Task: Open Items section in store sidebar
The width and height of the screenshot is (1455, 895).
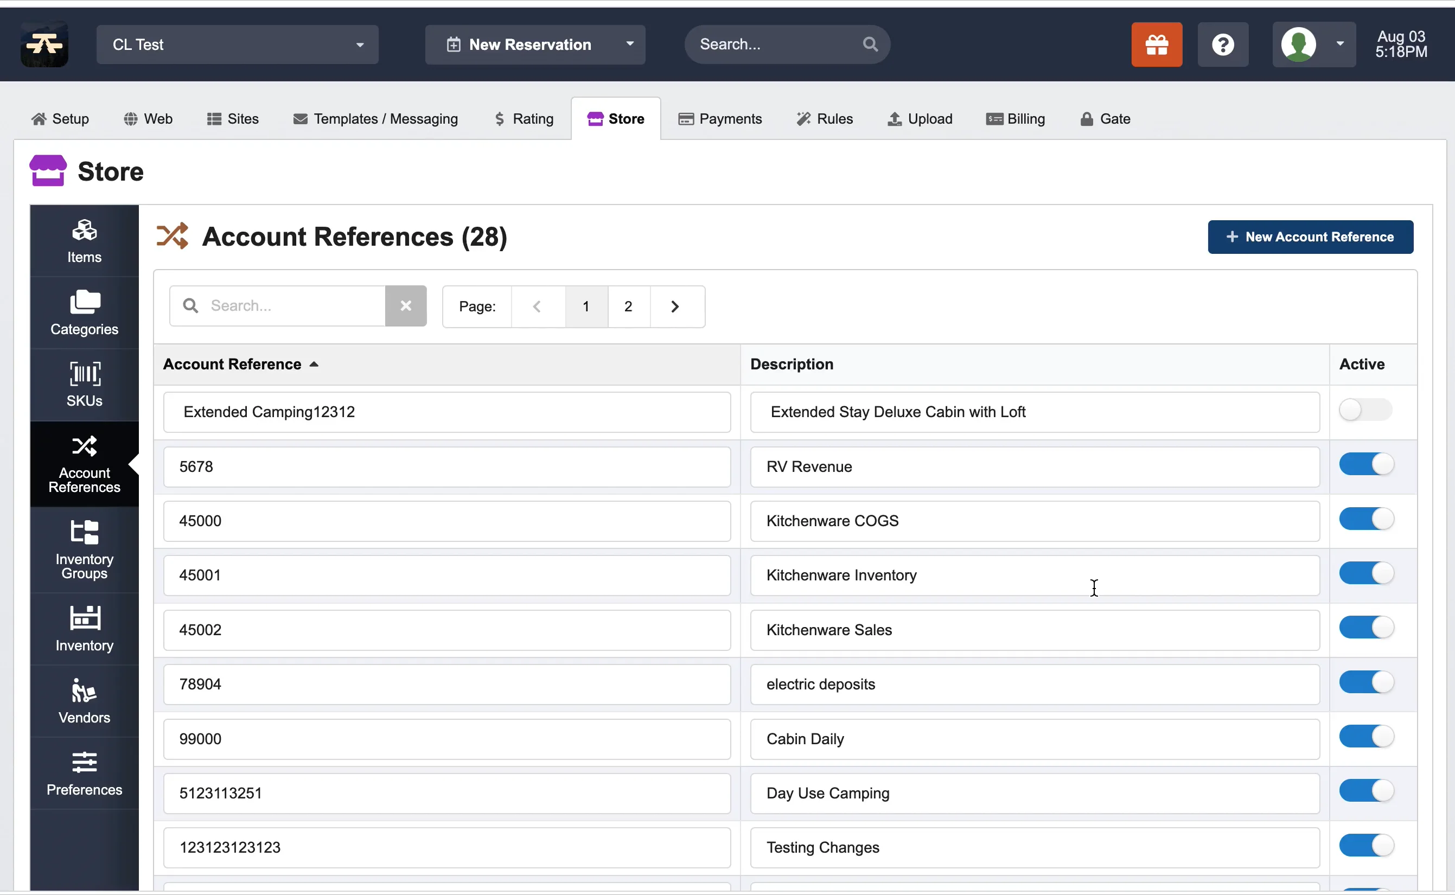Action: click(x=84, y=241)
